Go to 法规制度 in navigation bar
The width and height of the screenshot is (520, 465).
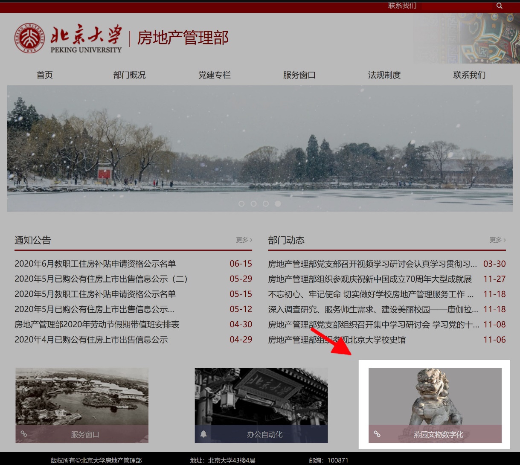384,75
